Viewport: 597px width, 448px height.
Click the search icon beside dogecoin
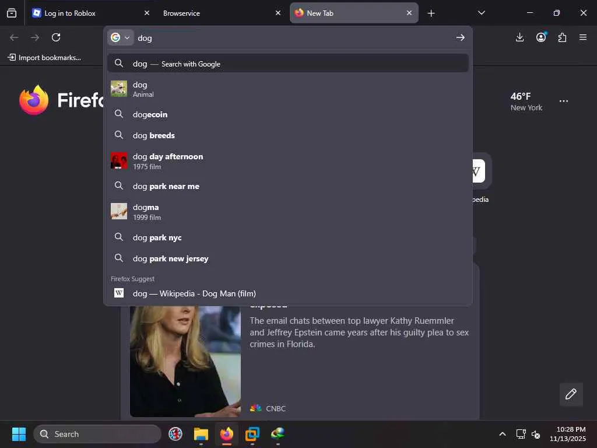119,114
